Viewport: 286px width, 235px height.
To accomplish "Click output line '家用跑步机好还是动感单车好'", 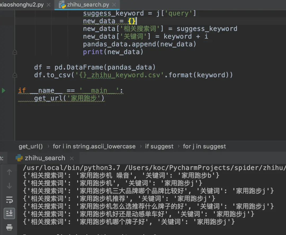I will [x=138, y=214].
